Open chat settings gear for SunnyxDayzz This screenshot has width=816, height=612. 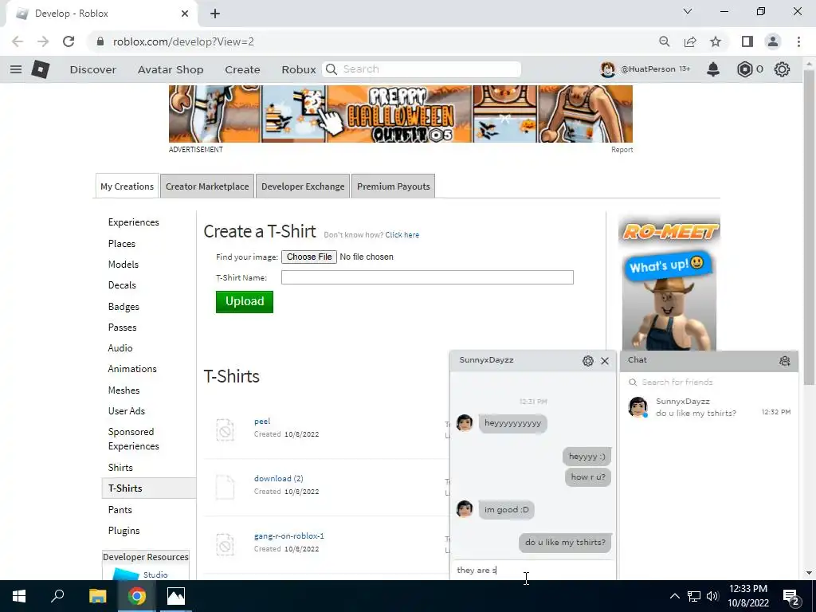[588, 361]
